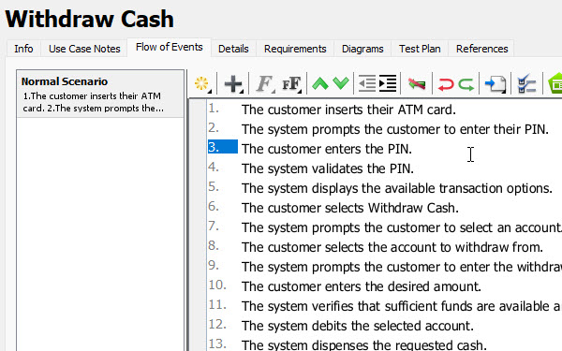Click the increase indent icon
The width and height of the screenshot is (562, 351).
(388, 84)
